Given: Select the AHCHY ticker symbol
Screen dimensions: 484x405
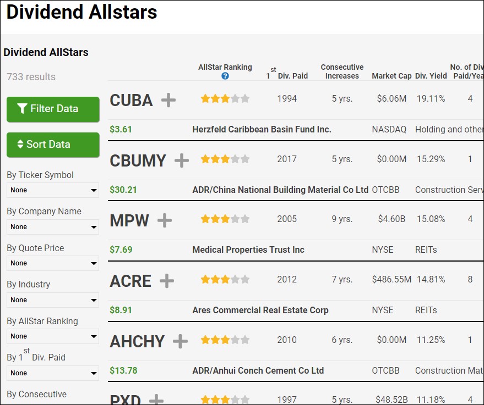Looking at the screenshot, I should coord(137,341).
